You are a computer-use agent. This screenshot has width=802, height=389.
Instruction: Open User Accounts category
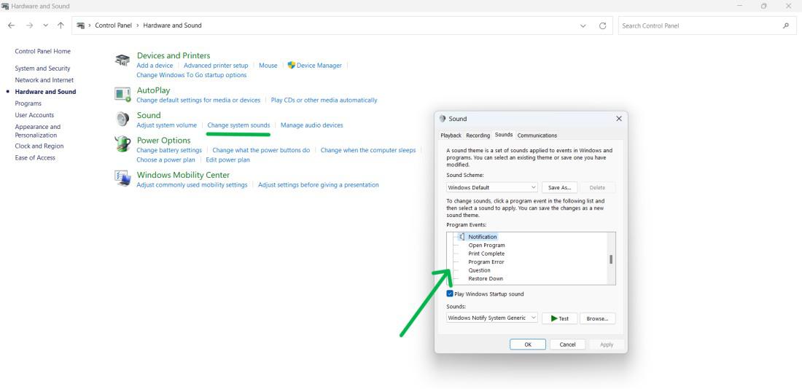(x=34, y=115)
